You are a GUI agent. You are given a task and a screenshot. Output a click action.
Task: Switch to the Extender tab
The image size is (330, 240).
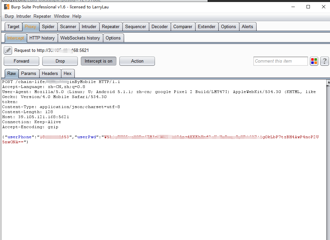[207, 27]
